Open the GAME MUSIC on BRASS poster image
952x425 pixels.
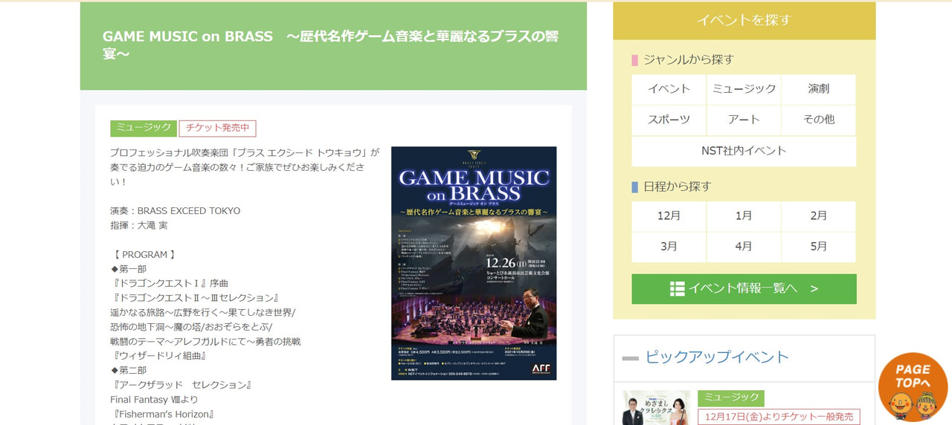point(474,263)
